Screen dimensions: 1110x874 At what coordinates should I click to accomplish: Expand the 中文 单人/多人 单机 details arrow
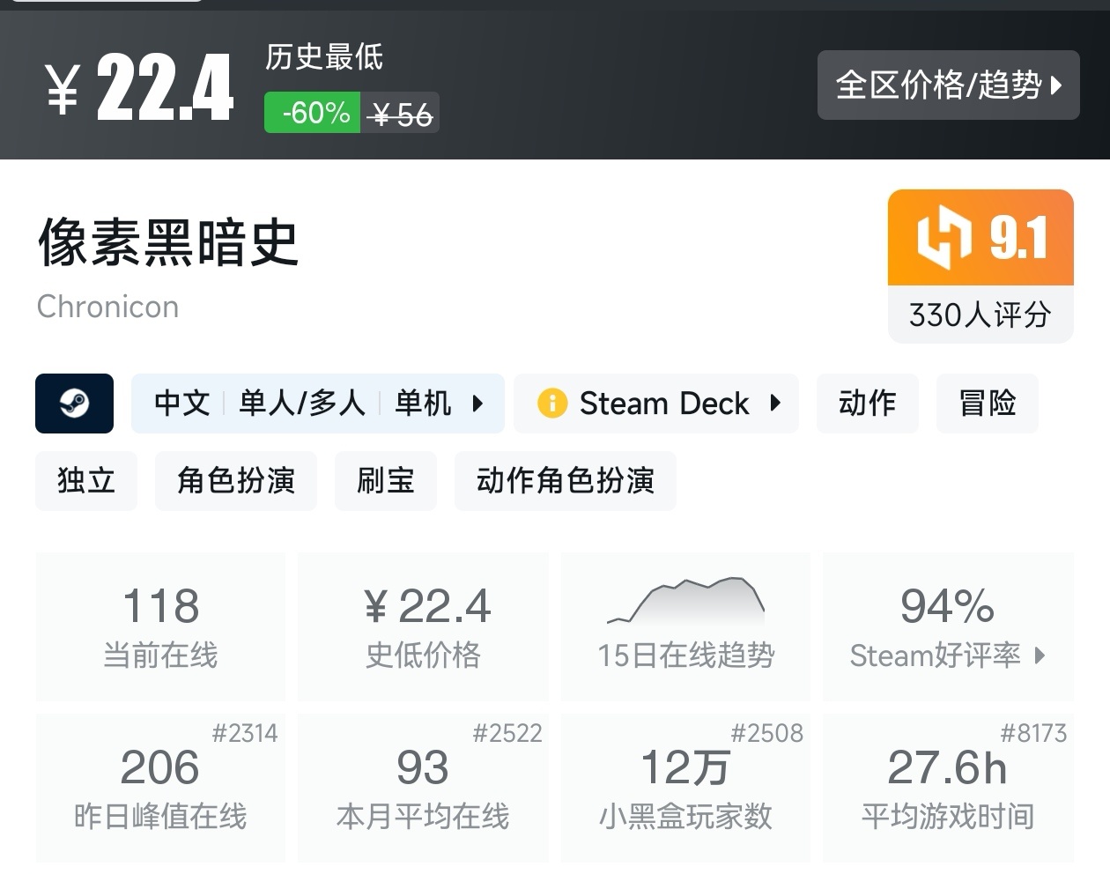[477, 404]
